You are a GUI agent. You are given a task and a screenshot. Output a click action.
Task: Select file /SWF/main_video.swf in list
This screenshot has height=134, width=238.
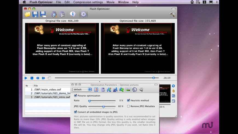tap(48, 89)
